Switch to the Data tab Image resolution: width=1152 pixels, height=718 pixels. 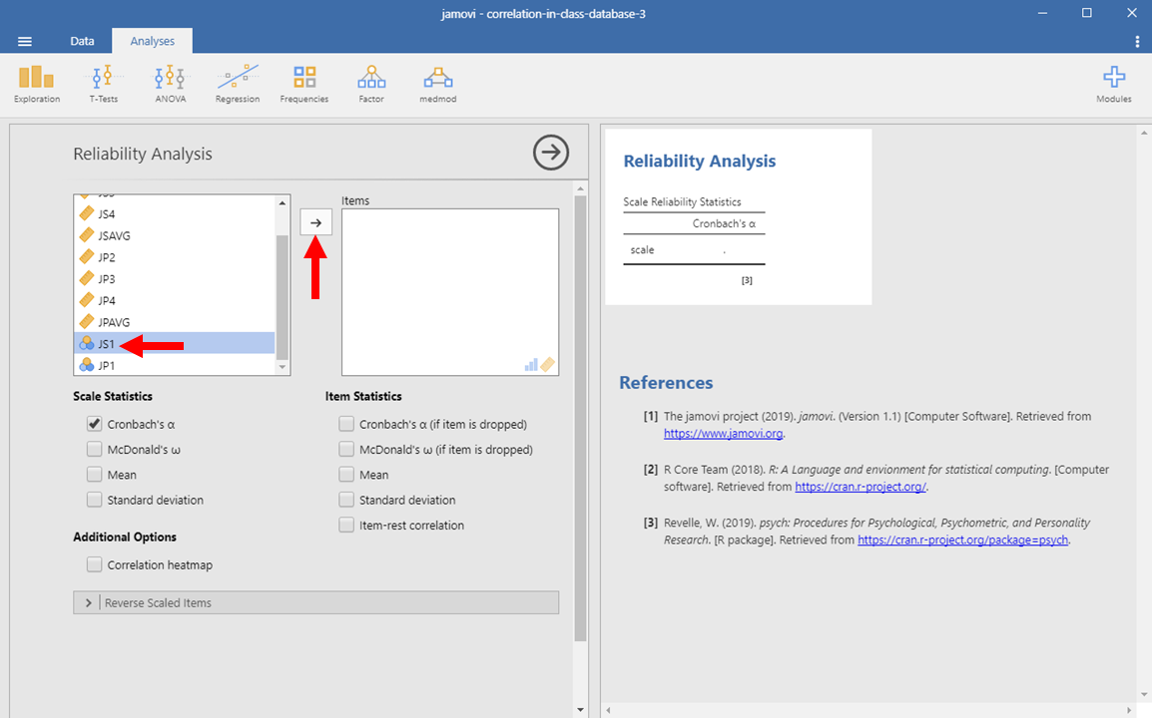82,41
